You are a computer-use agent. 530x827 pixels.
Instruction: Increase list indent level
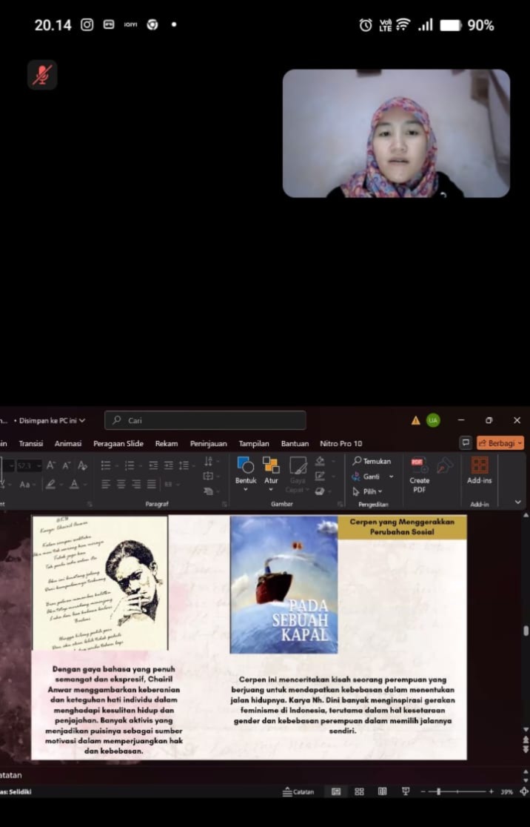tap(169, 465)
